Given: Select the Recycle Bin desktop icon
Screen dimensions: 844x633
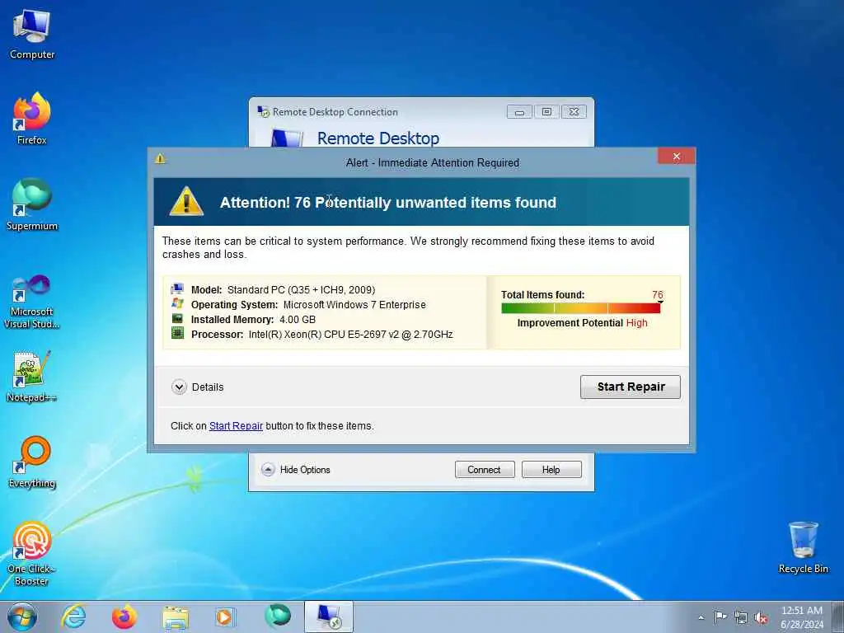Looking at the screenshot, I should coord(803,547).
